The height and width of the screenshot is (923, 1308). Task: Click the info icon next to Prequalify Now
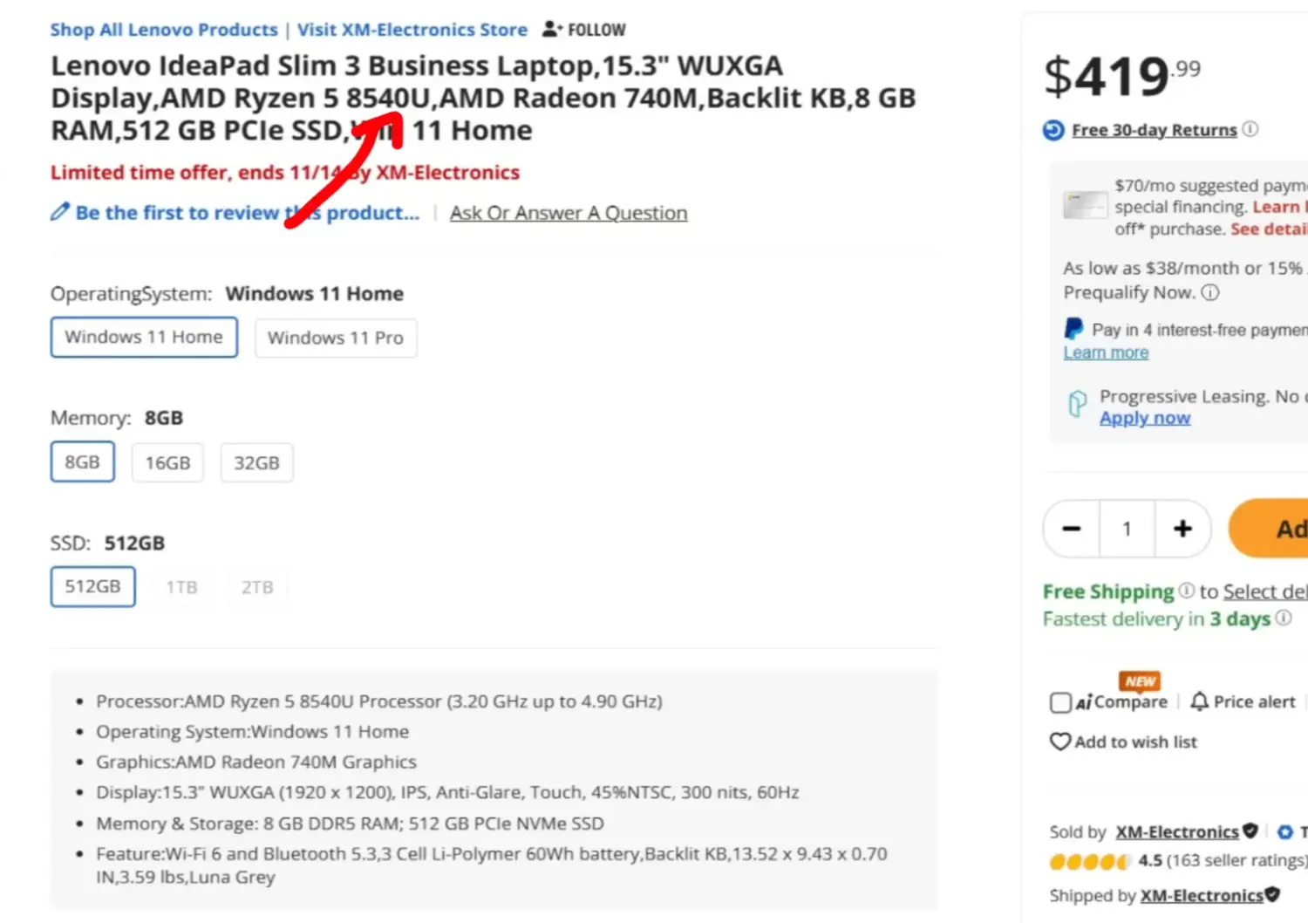click(1210, 292)
